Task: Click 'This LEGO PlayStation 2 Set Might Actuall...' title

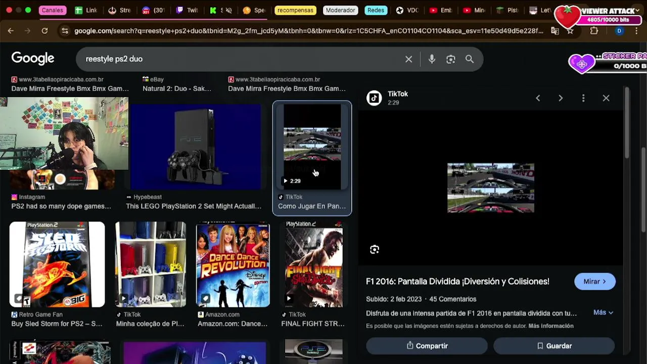Action: pyautogui.click(x=194, y=206)
